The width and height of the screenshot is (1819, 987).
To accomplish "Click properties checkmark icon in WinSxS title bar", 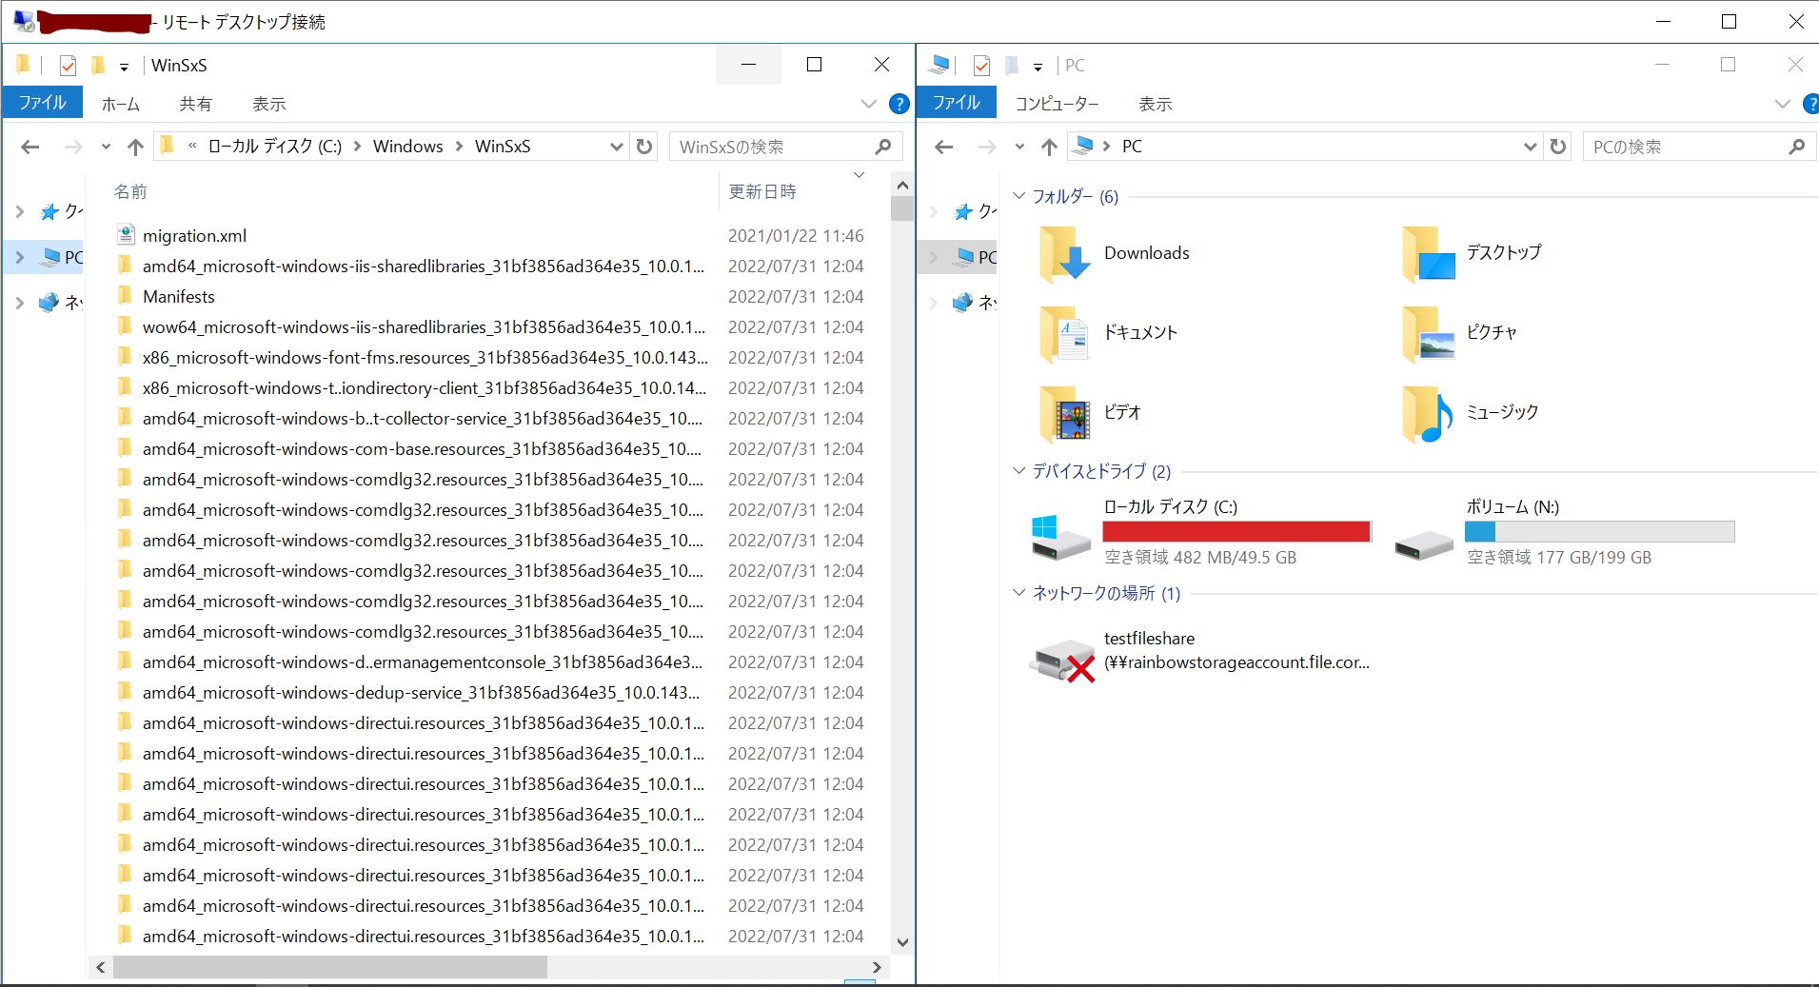I will 68,66.
